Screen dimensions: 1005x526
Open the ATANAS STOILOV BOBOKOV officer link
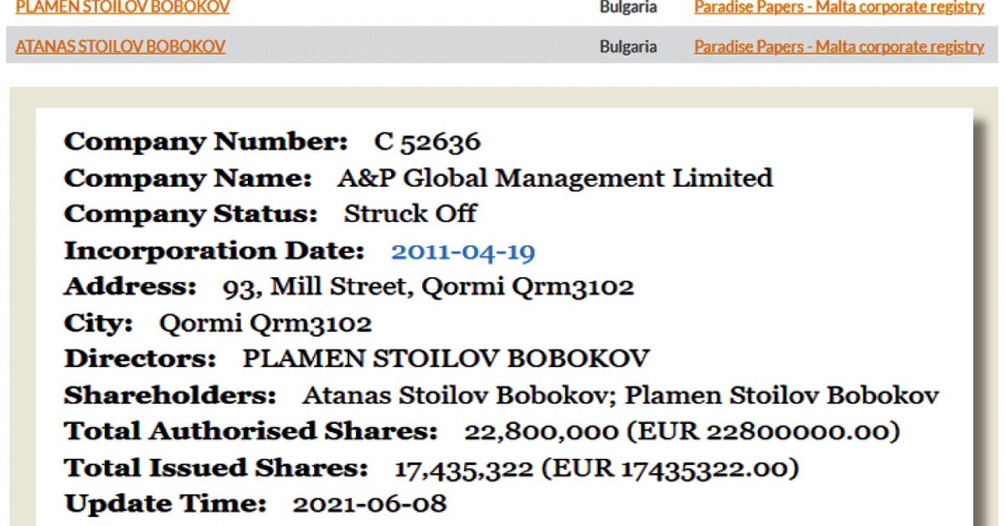pyautogui.click(x=121, y=46)
